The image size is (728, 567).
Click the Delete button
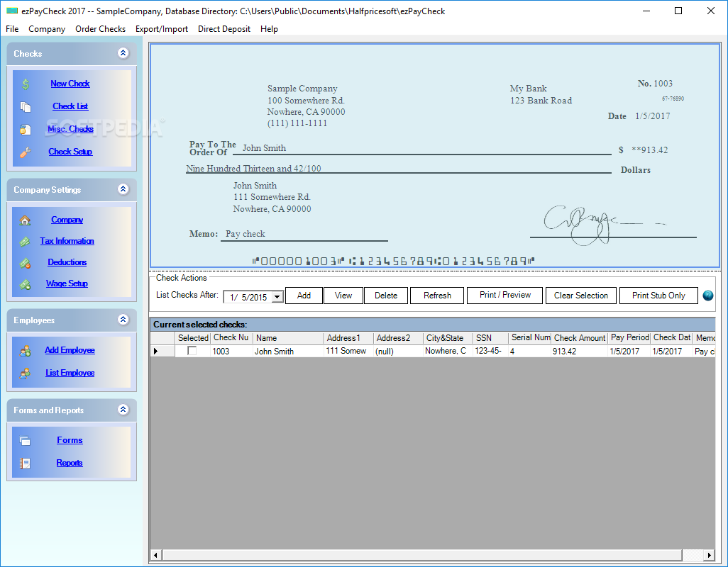pyautogui.click(x=386, y=296)
